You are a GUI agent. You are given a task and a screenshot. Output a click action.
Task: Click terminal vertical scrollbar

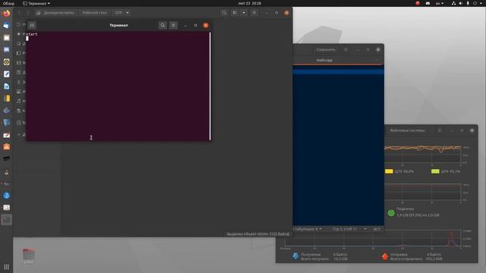(210, 86)
